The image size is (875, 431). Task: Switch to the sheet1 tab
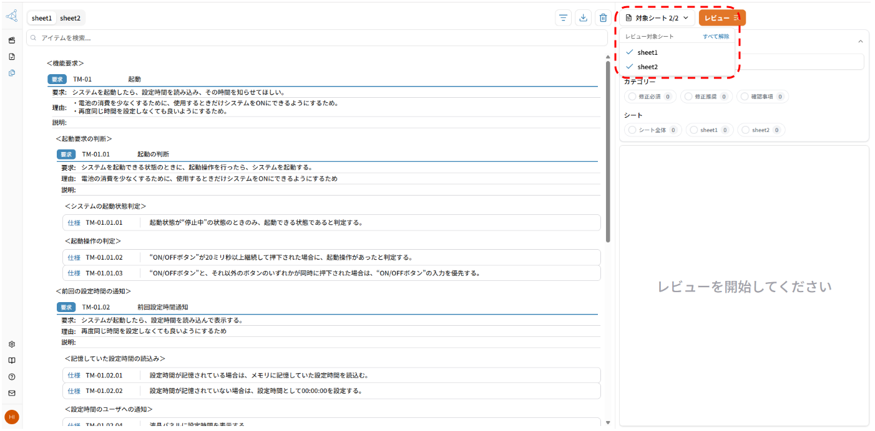click(x=41, y=18)
